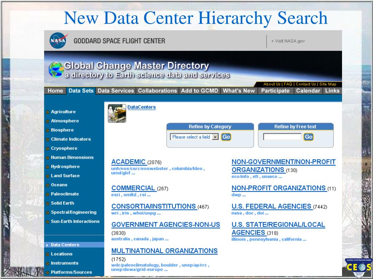
Task: Open Oceans topic in the sidebar
Action: point(59,185)
